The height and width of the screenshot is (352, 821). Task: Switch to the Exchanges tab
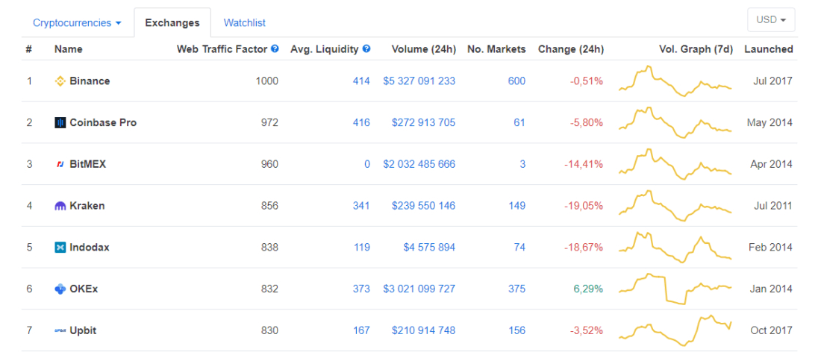coord(172,22)
